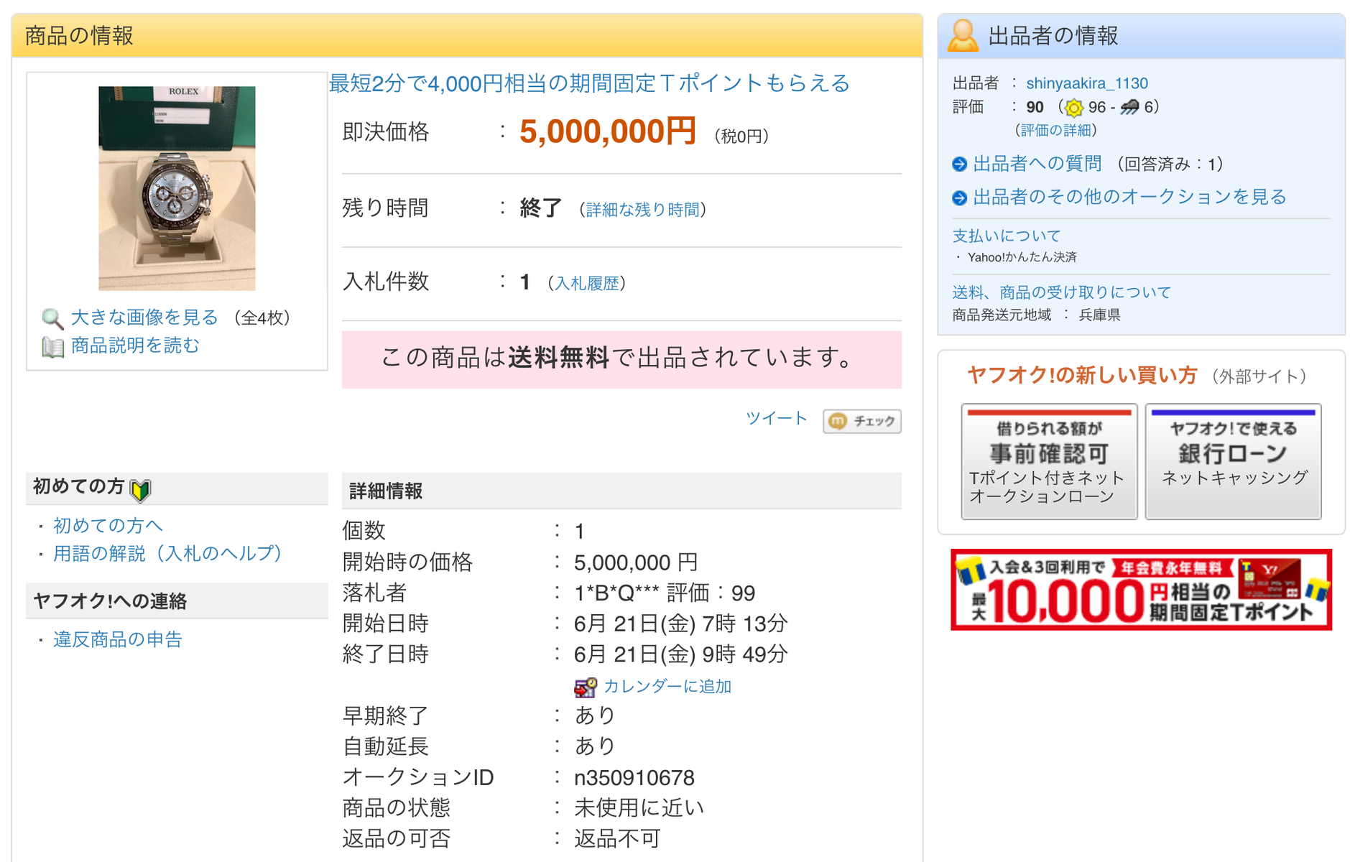Open 違反商品の申告 link
Image resolution: width=1350 pixels, height=862 pixels.
(x=118, y=639)
